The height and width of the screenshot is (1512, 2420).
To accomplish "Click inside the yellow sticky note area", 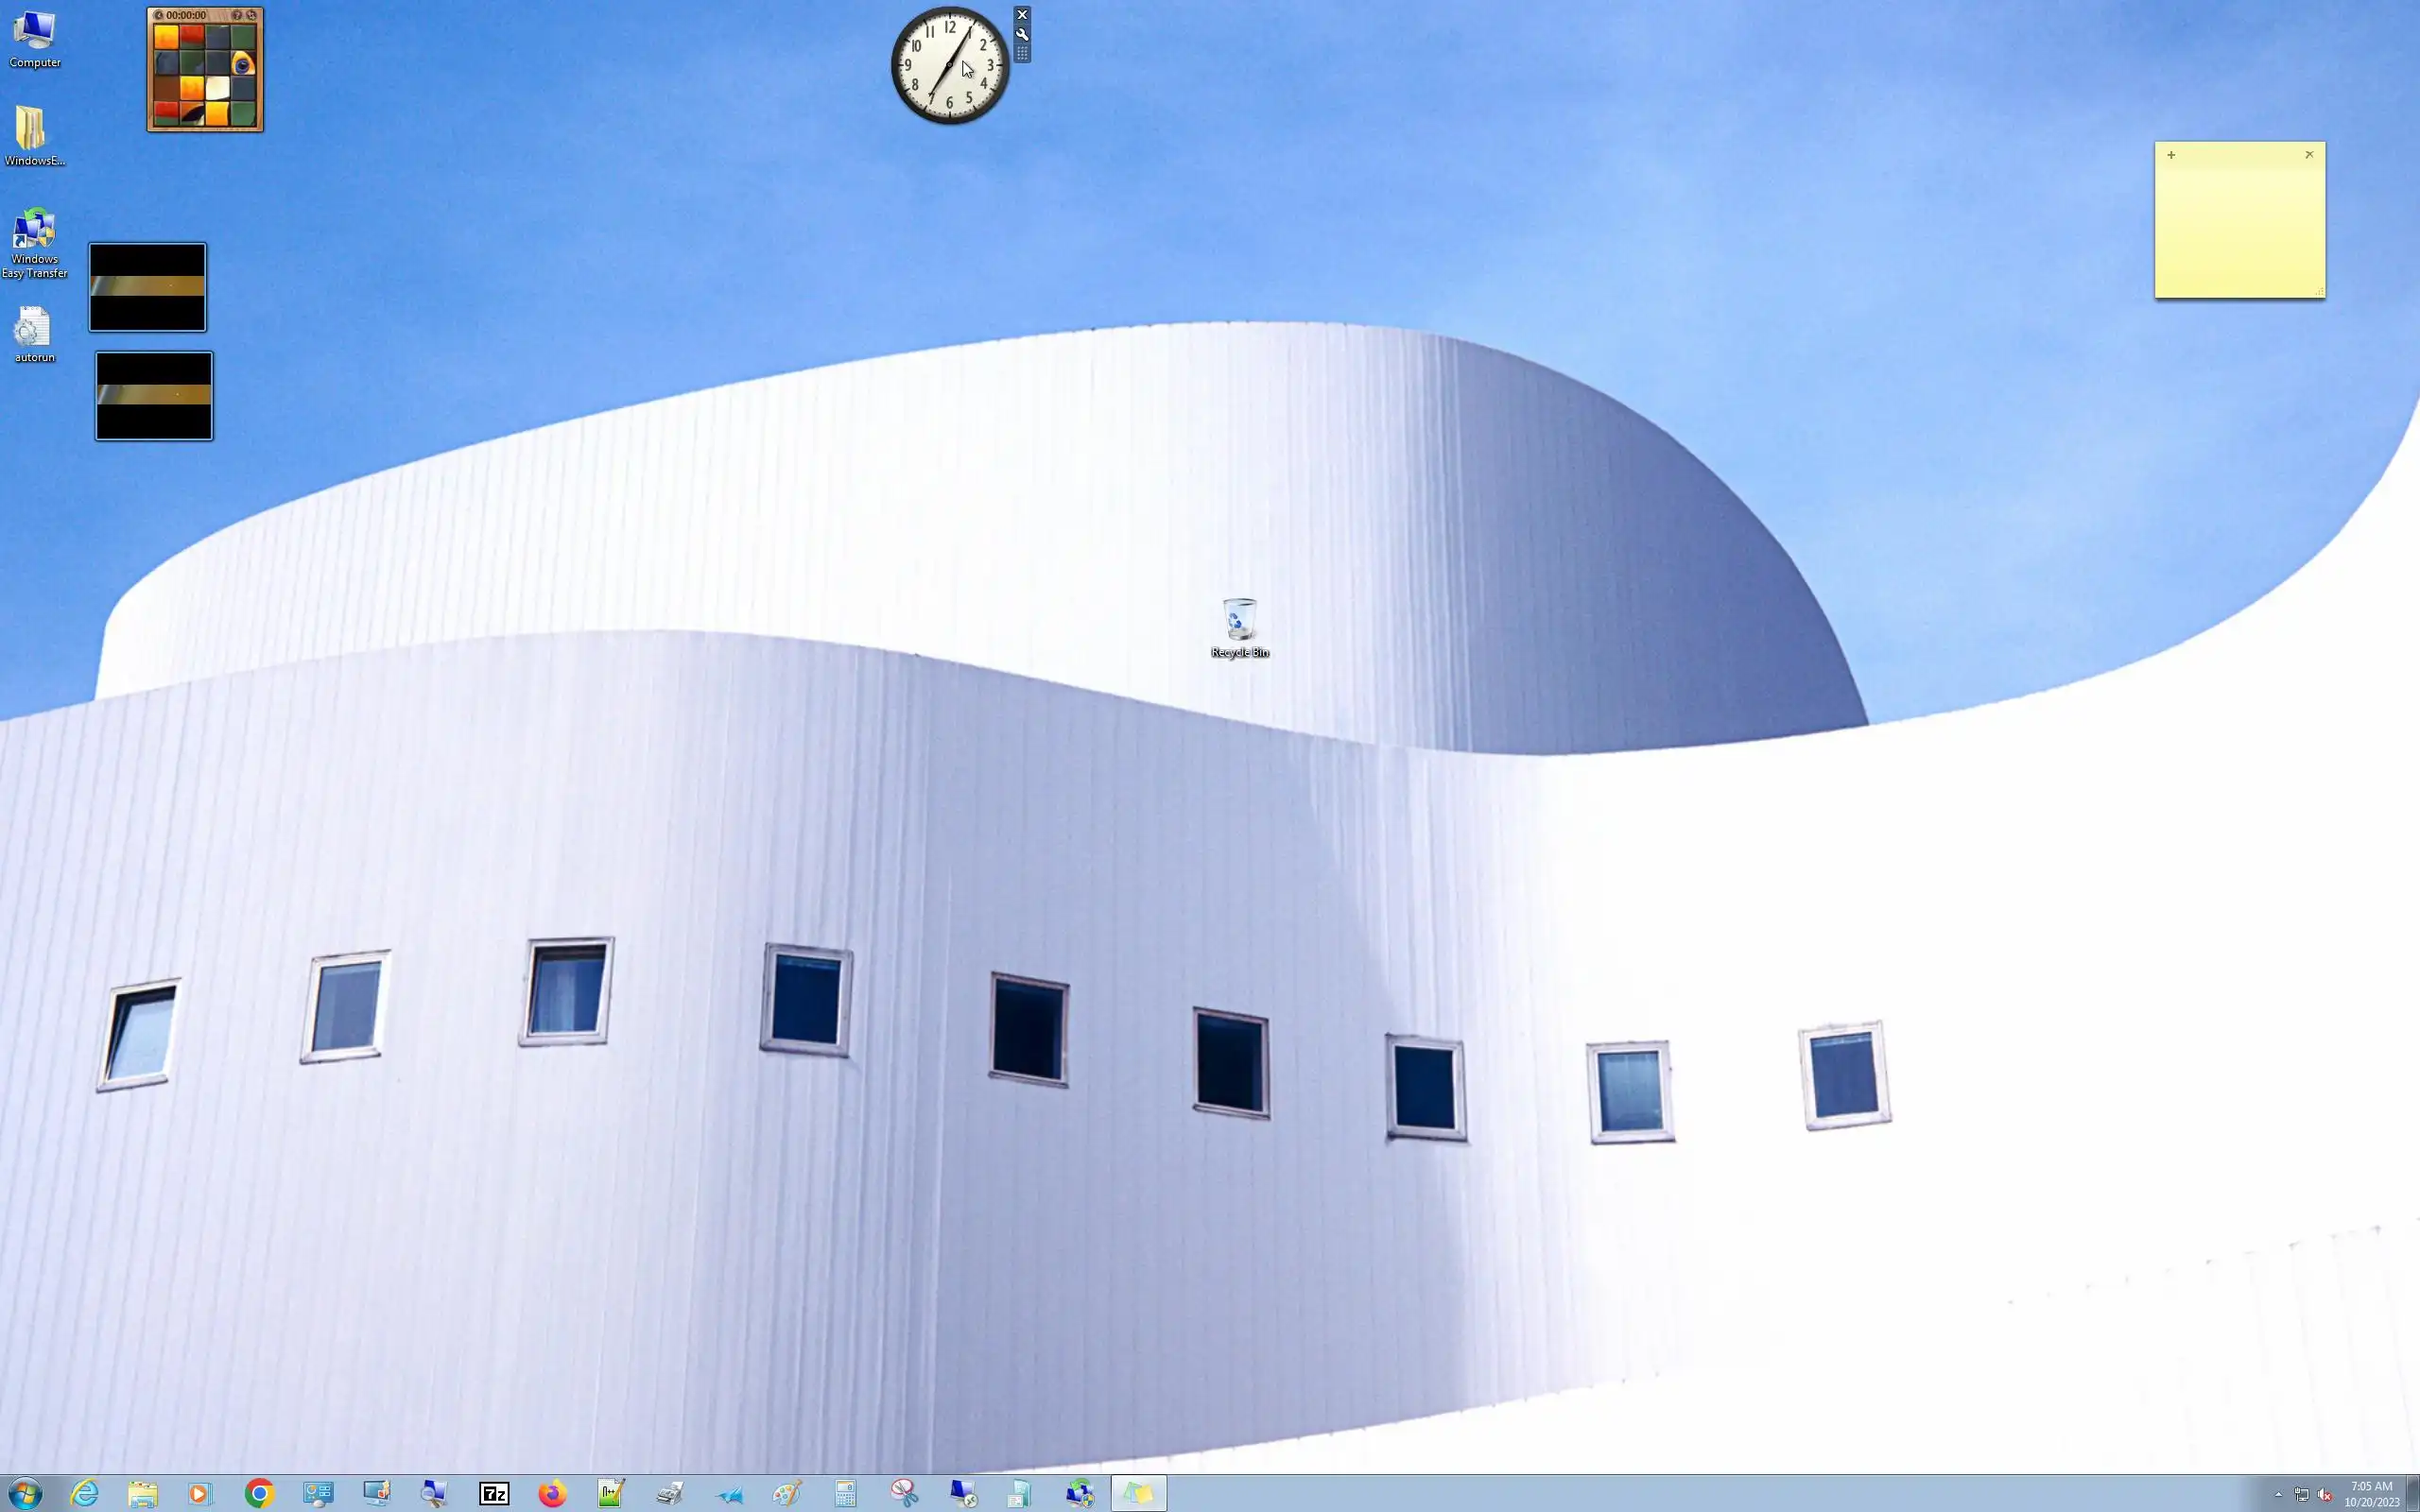I will click(x=2239, y=230).
